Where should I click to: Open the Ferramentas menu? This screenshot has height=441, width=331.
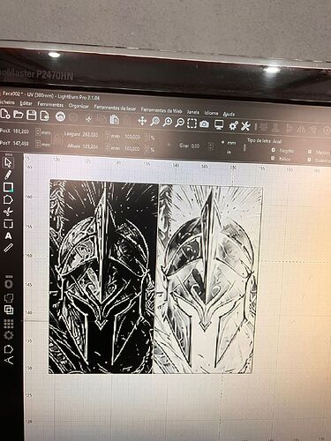coord(50,104)
